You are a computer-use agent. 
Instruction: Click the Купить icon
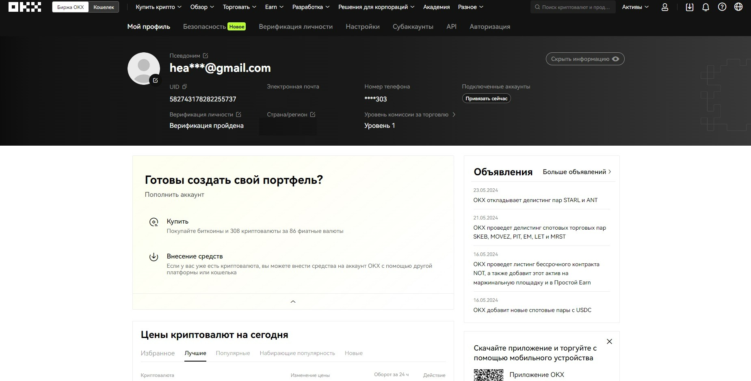point(154,222)
